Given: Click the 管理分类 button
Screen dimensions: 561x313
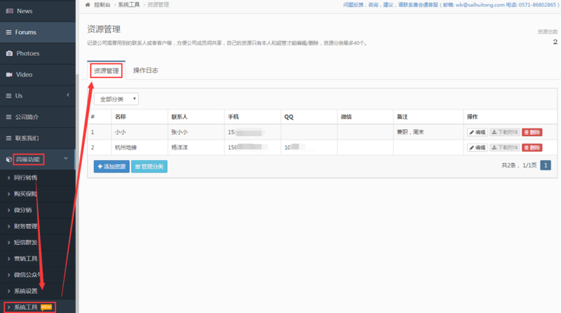Looking at the screenshot, I should (x=149, y=166).
